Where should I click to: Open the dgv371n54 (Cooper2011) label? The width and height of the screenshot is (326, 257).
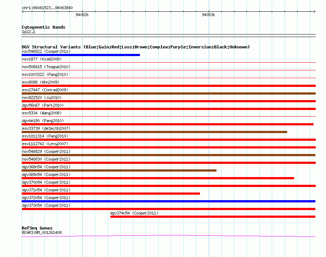tap(46, 190)
